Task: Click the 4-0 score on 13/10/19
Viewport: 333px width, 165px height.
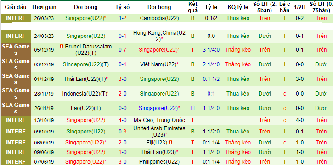Action: point(123,120)
